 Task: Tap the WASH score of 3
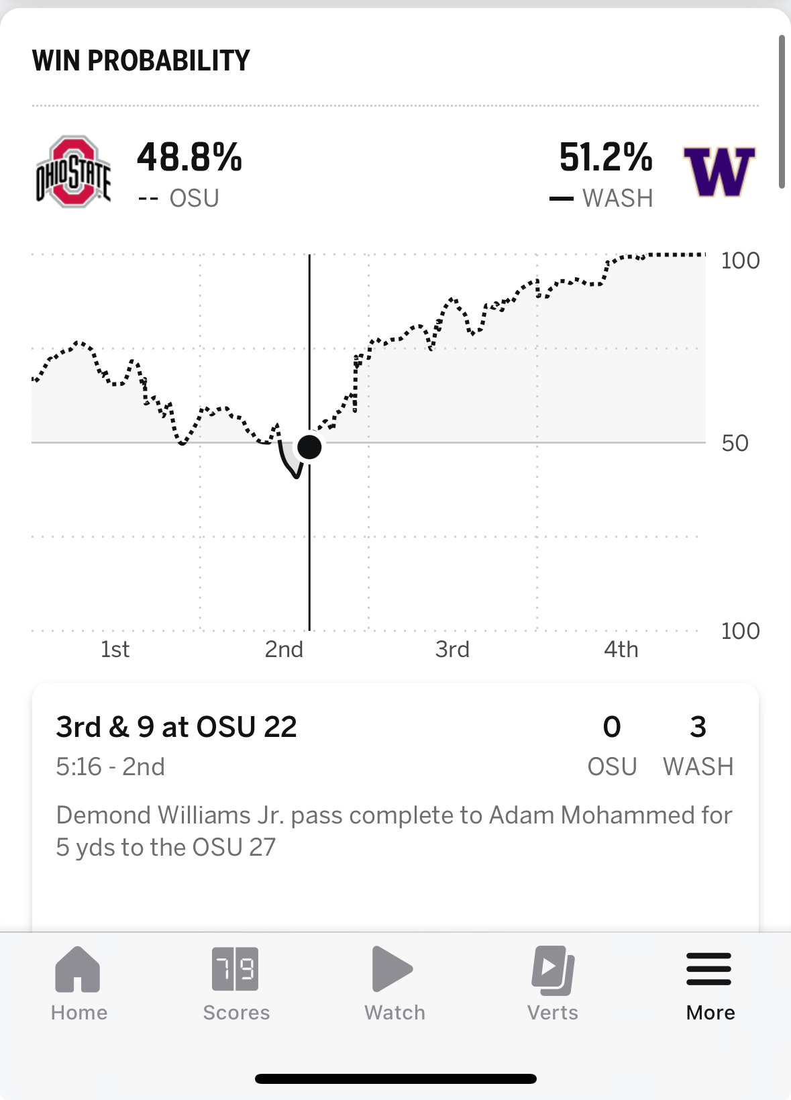(x=698, y=728)
